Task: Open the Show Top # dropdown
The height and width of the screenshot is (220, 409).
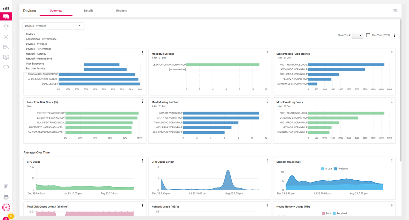Action: [x=358, y=35]
